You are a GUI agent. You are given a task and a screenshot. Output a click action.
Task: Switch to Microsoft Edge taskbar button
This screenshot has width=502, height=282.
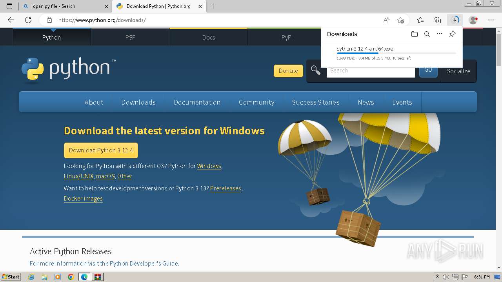click(84, 277)
